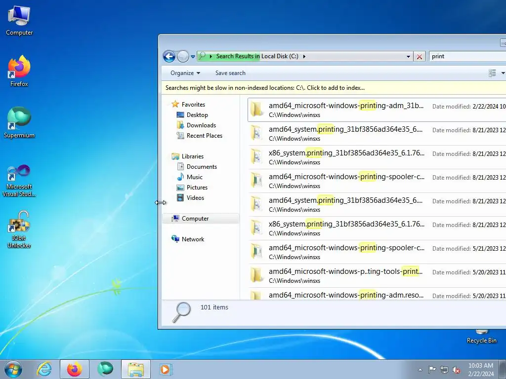506x379 pixels.
Task: Open the Documents library
Action: [202, 167]
